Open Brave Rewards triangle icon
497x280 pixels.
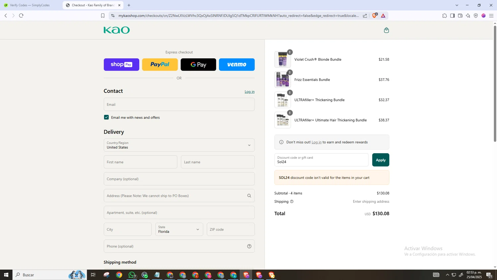(383, 16)
